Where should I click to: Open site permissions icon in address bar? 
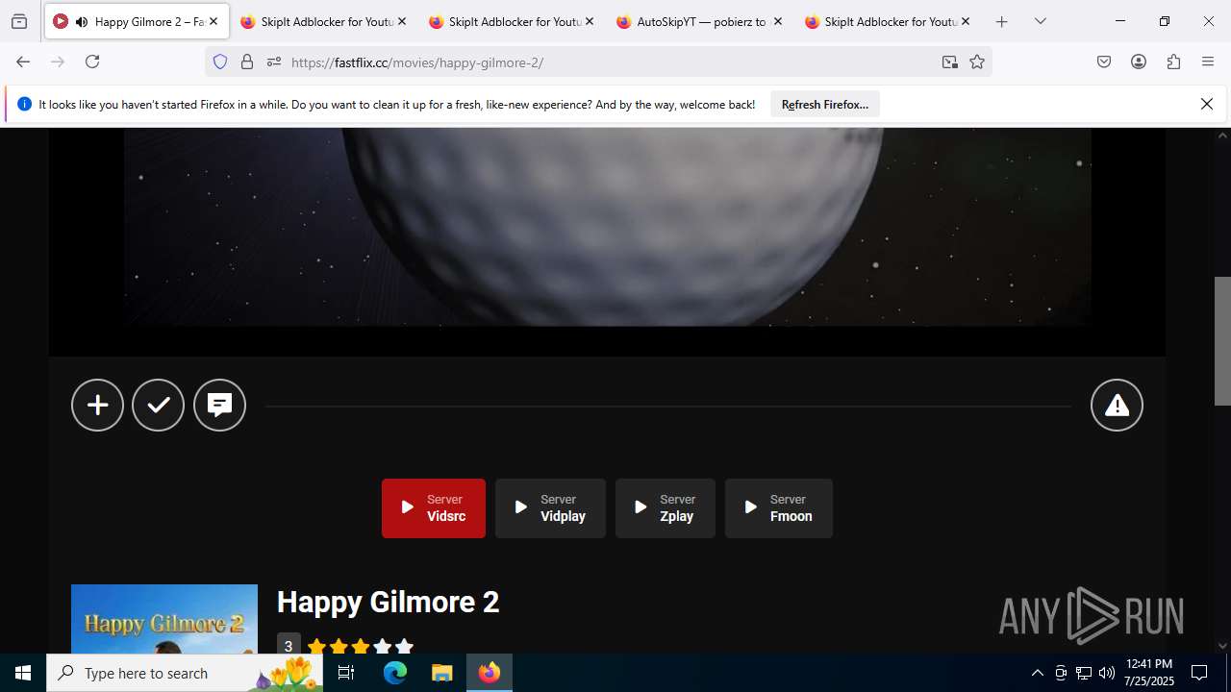[274, 62]
